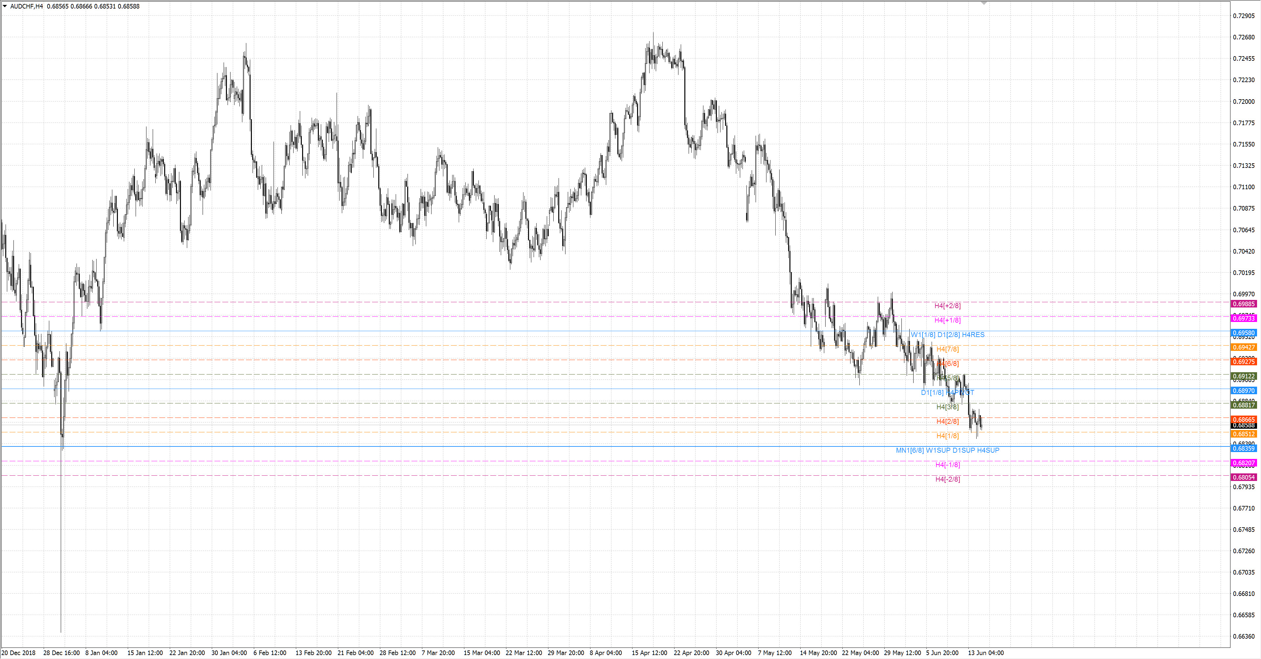The width and height of the screenshot is (1261, 659).
Task: Click the H4[1/8] level label
Action: [x=947, y=436]
